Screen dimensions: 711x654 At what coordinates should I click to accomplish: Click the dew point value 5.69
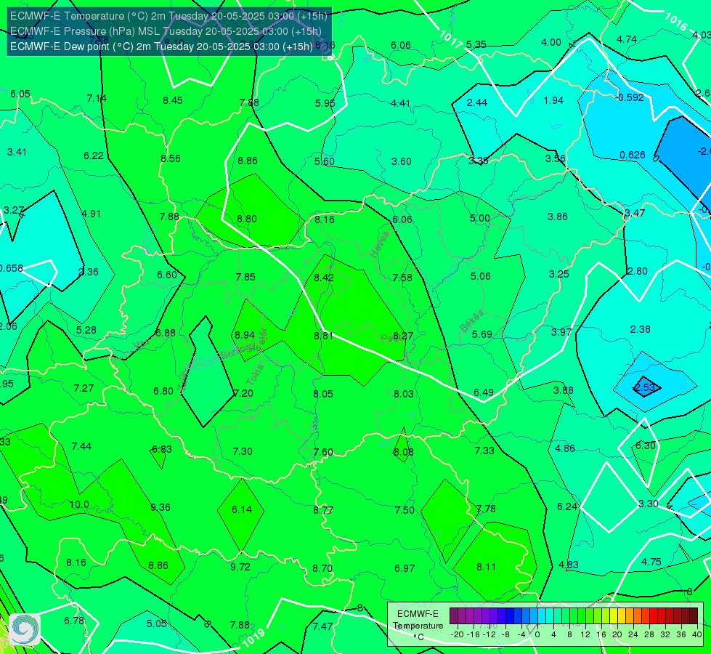point(482,334)
